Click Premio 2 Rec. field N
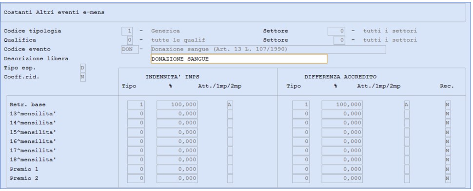This screenshot has height=191, width=473. [448, 178]
